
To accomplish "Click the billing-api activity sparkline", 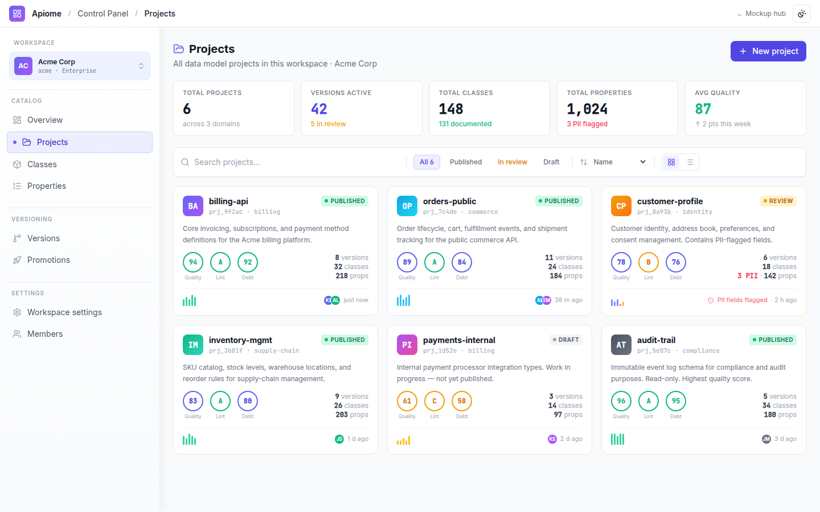I will [190, 300].
